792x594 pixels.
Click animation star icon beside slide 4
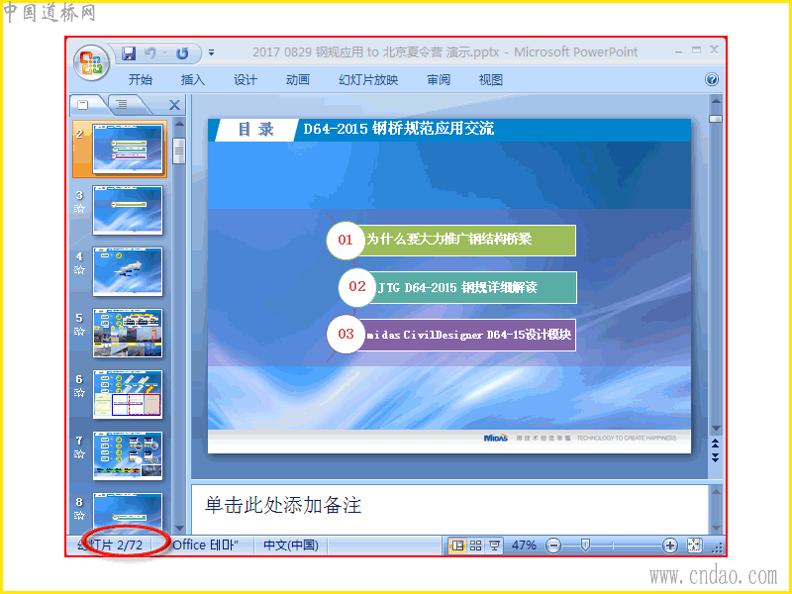[x=80, y=269]
